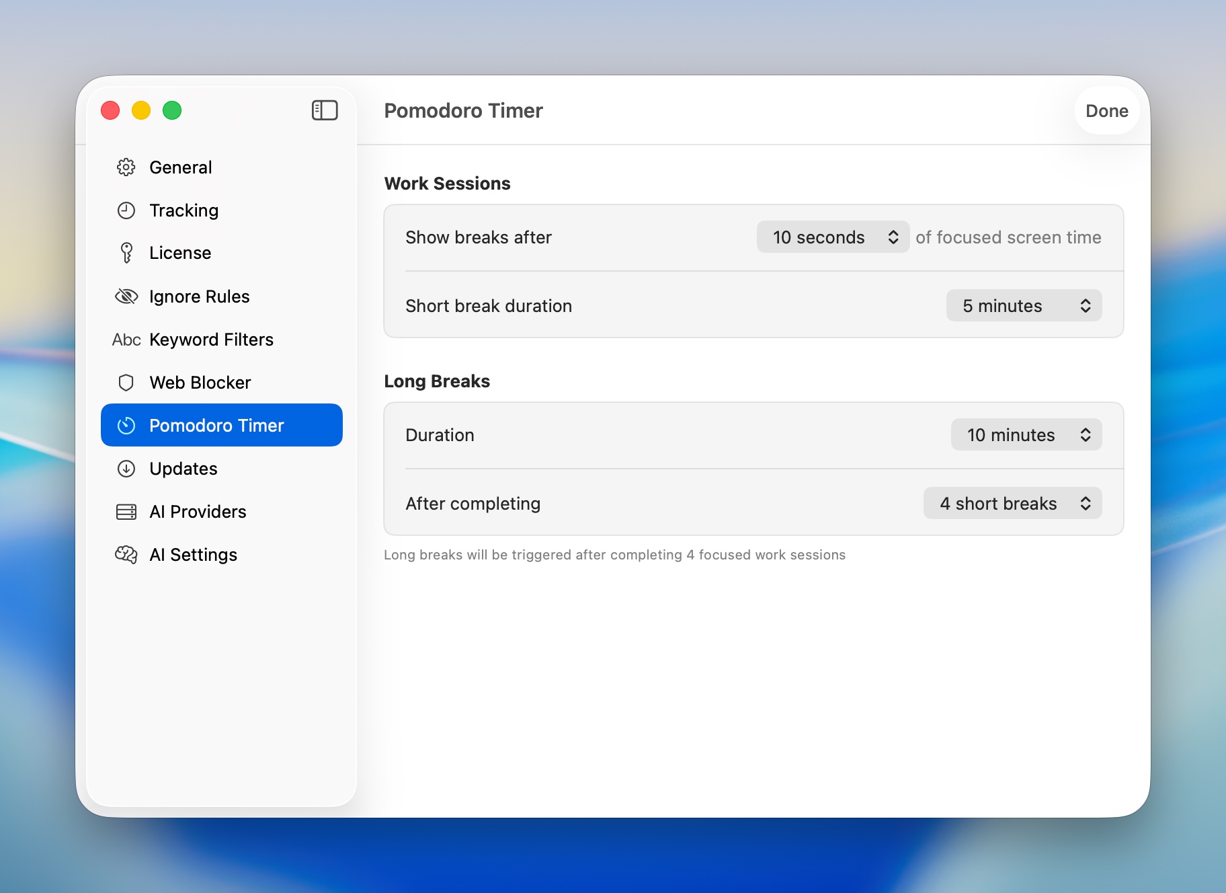The image size is (1226, 893).
Task: Open the After completing breaks dropdown
Action: [x=1013, y=503]
